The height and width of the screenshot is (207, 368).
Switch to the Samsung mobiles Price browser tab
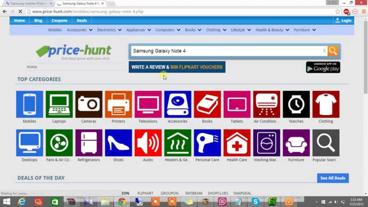(x=28, y=3)
